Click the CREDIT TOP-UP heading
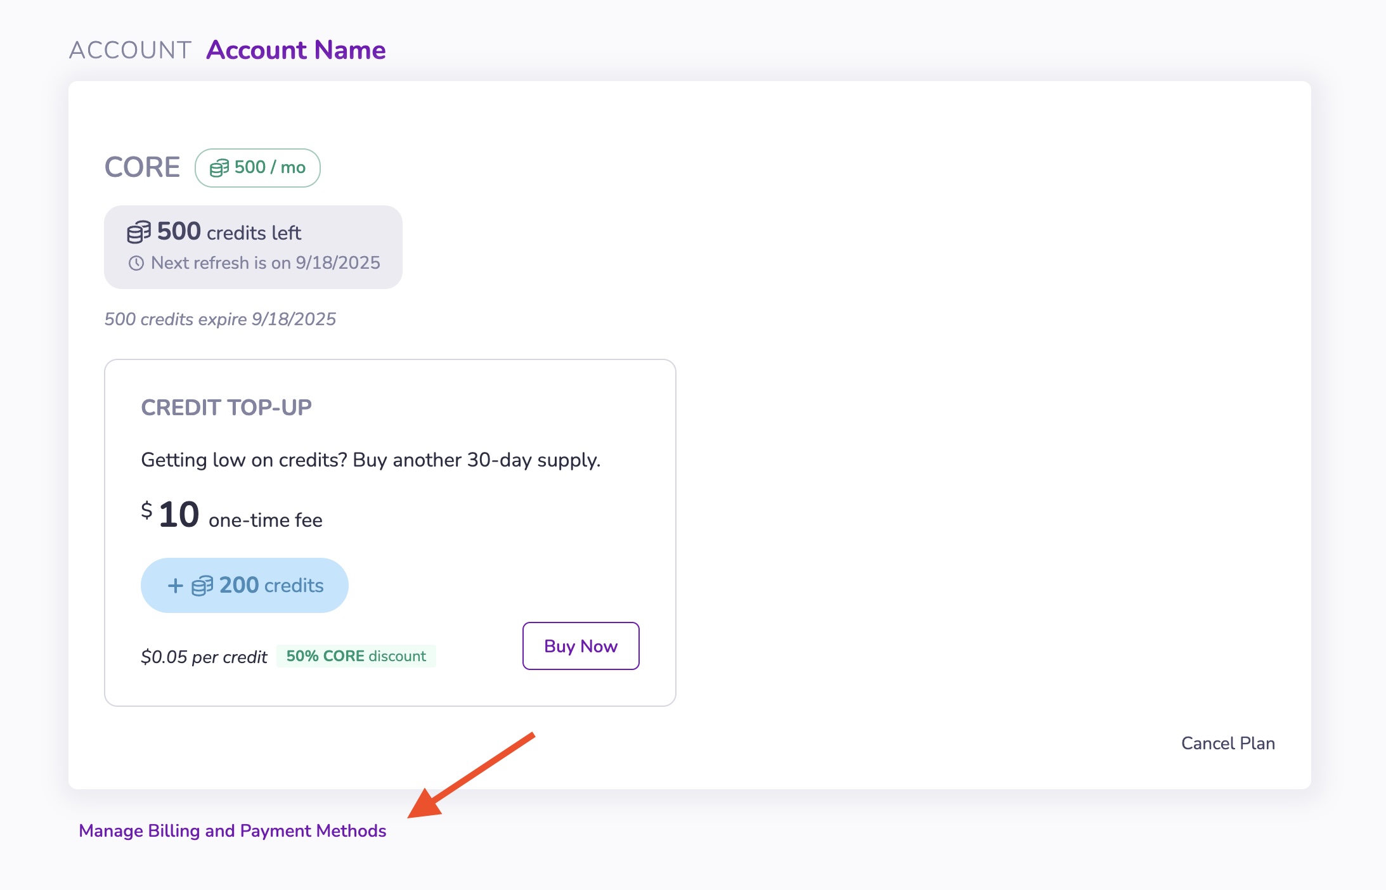 pyautogui.click(x=226, y=408)
